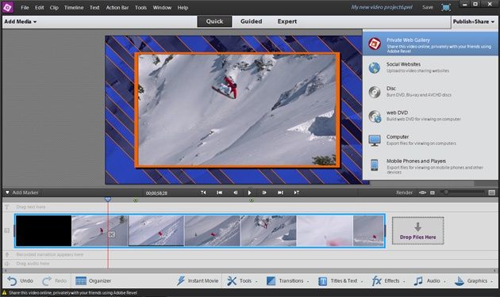Viewport: 500px width, 297px height.
Task: Switch to the Guided tab
Action: click(252, 21)
